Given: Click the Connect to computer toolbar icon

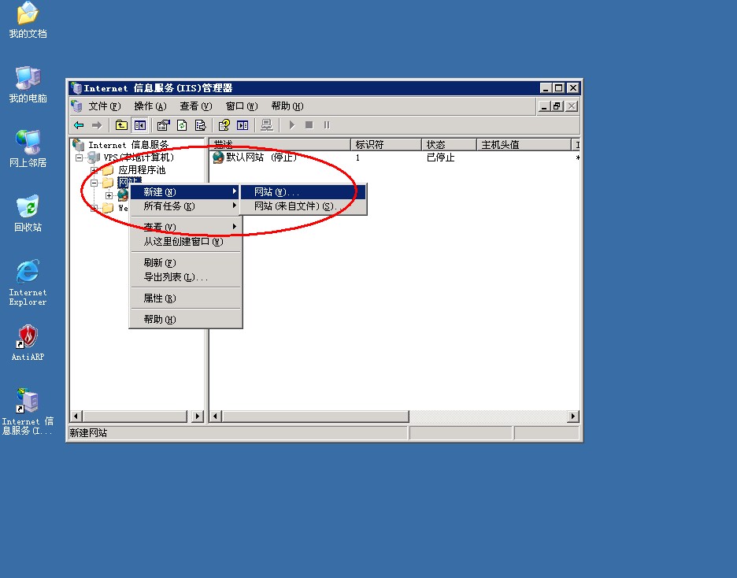Looking at the screenshot, I should 266,125.
